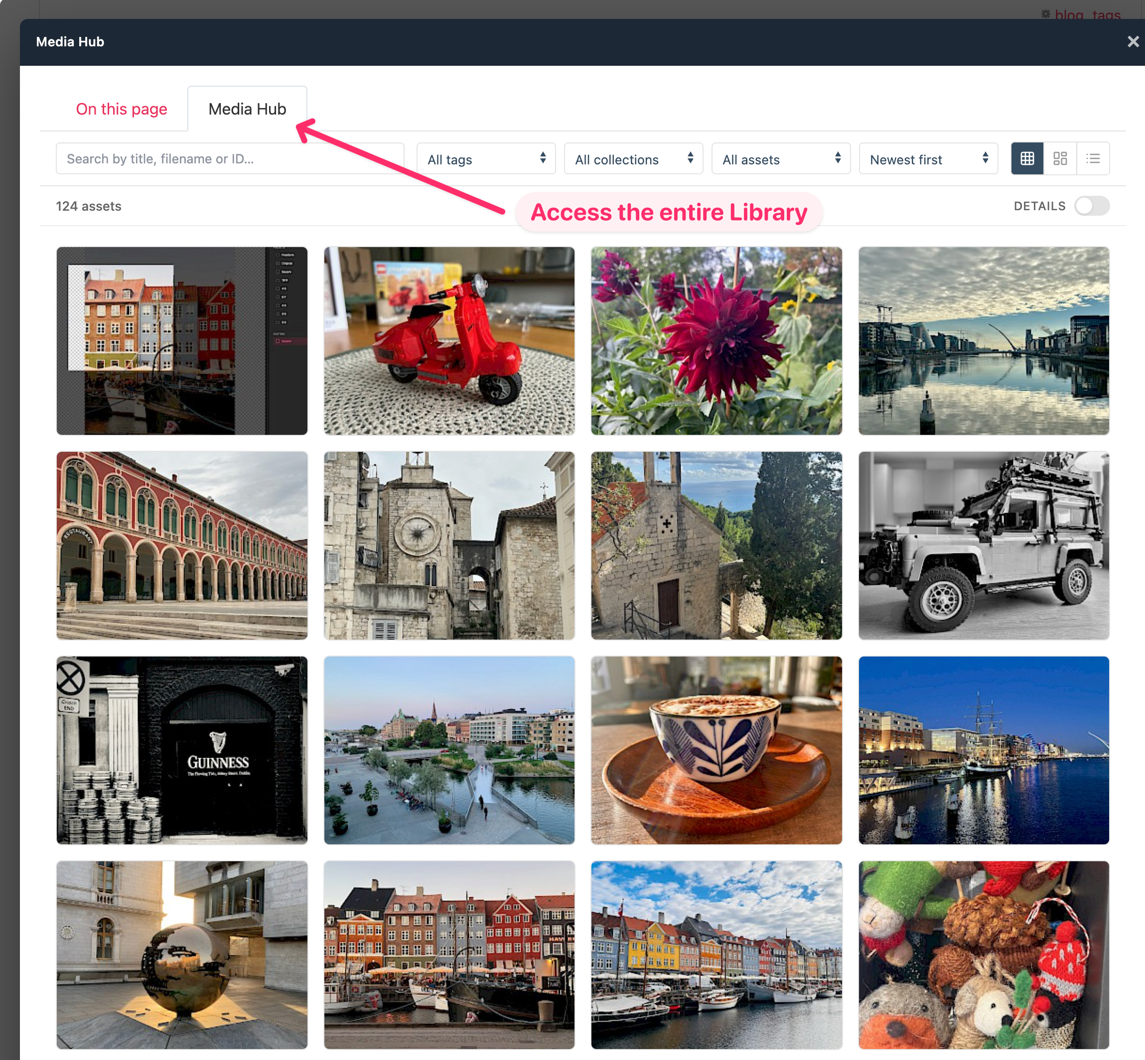
Task: Select the Media Hub tab
Action: click(247, 109)
